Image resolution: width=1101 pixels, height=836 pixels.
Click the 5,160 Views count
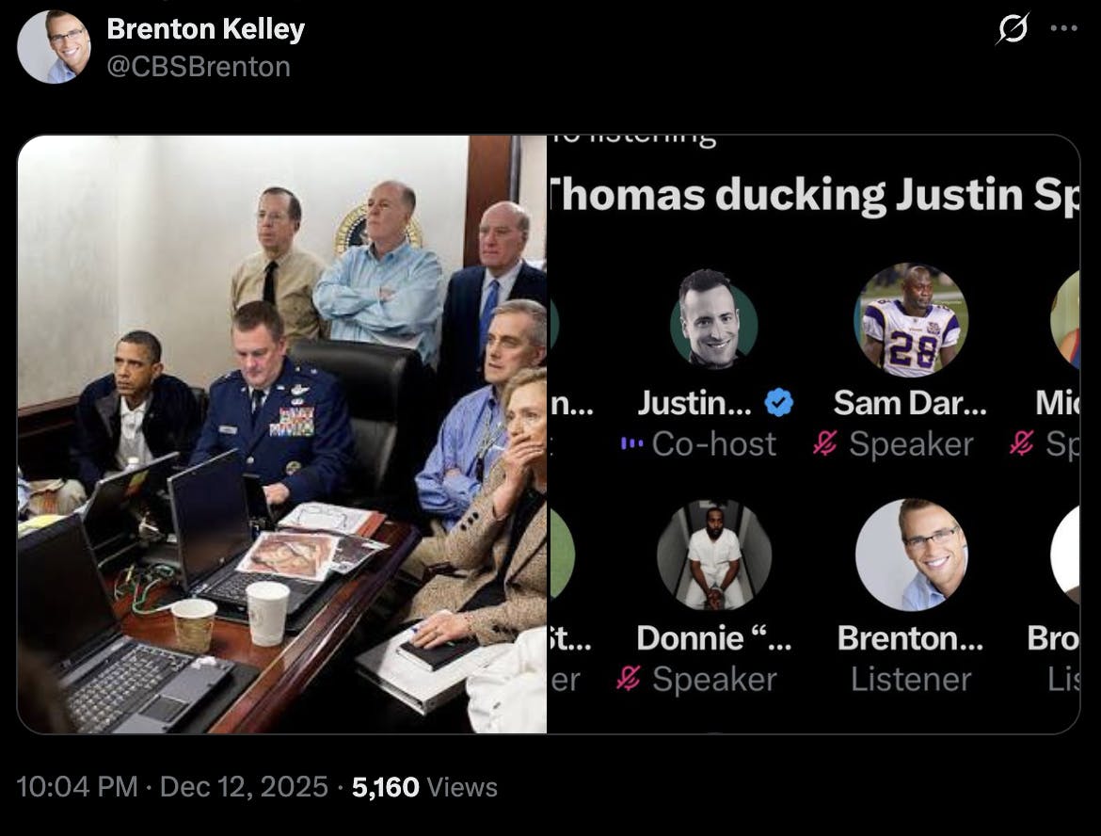[x=424, y=787]
